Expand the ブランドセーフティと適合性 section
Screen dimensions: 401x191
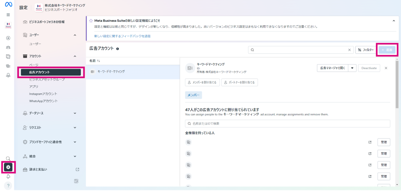point(75,142)
